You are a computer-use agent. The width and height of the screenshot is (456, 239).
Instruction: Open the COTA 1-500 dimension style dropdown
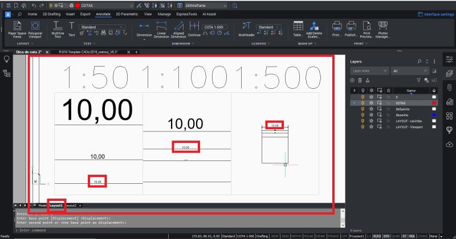[217, 27]
